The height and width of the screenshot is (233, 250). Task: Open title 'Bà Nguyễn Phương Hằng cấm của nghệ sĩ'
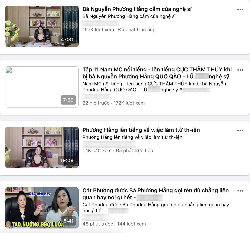pyautogui.click(x=137, y=9)
